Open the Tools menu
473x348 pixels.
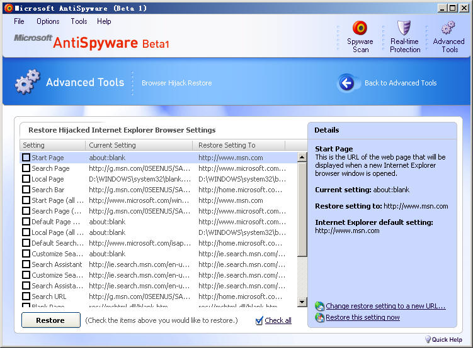coord(79,21)
